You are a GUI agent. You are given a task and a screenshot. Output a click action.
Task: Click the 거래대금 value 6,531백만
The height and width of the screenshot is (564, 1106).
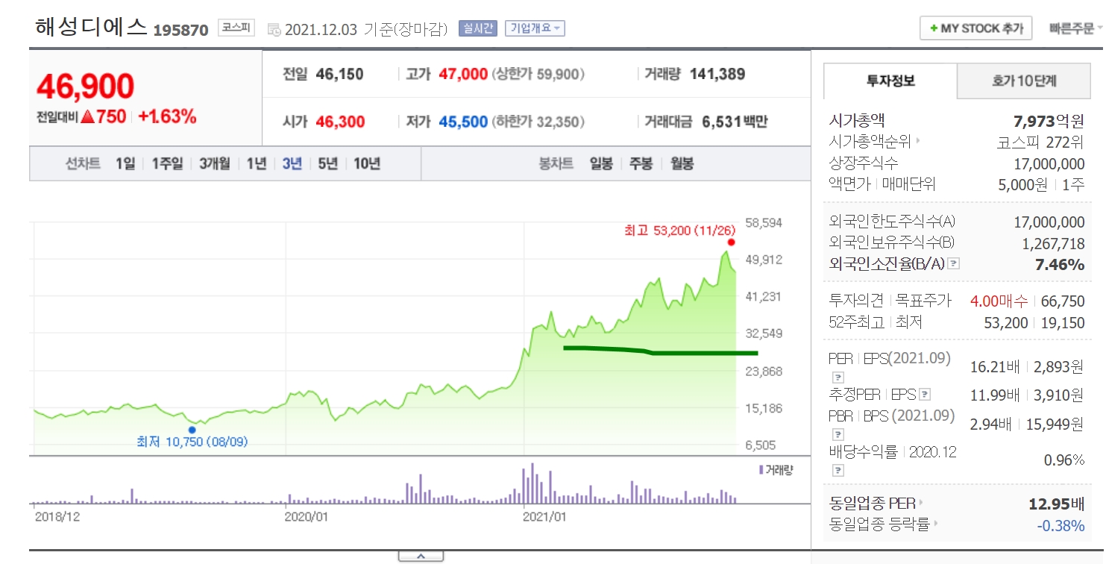735,122
